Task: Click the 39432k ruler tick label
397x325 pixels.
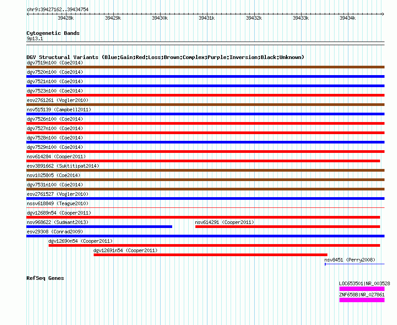Action: pos(254,18)
